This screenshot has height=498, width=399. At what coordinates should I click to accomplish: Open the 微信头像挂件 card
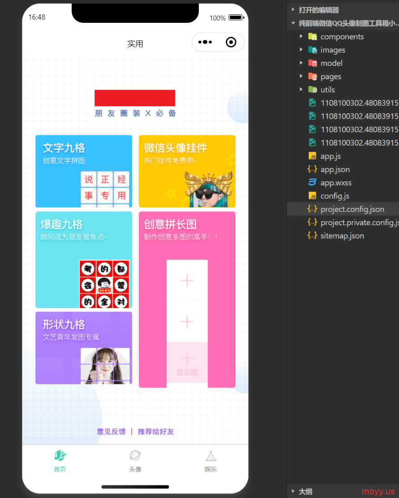187,171
